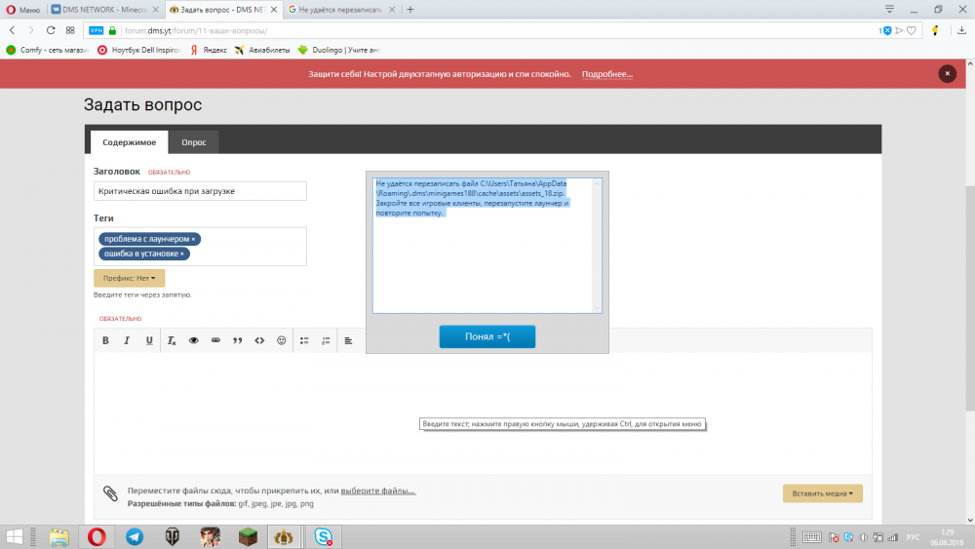This screenshot has width=975, height=549.
Task: Remove the 'ошибка в установке' tag
Action: [x=181, y=254]
